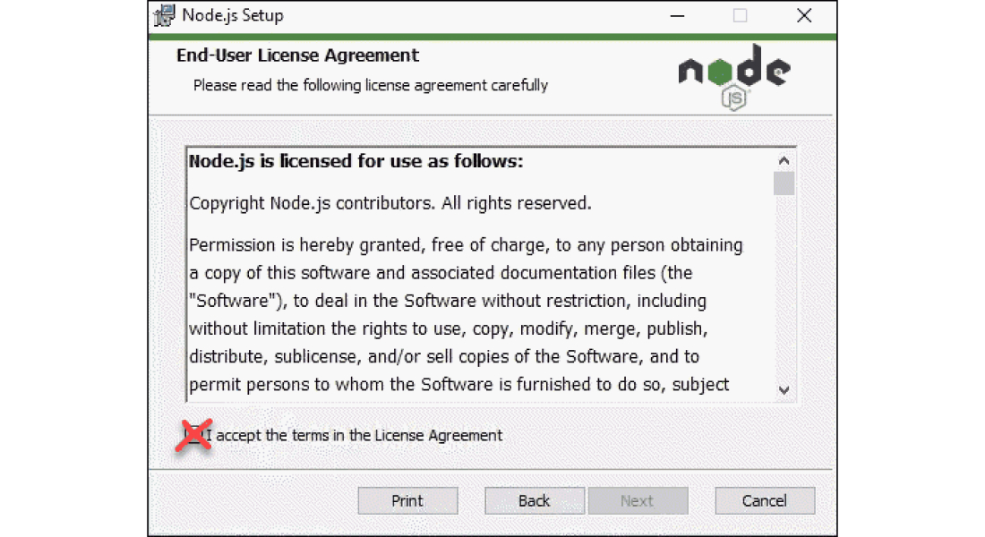
Task: Click the 'Node.js Setup' title bar text
Action: pyautogui.click(x=233, y=15)
